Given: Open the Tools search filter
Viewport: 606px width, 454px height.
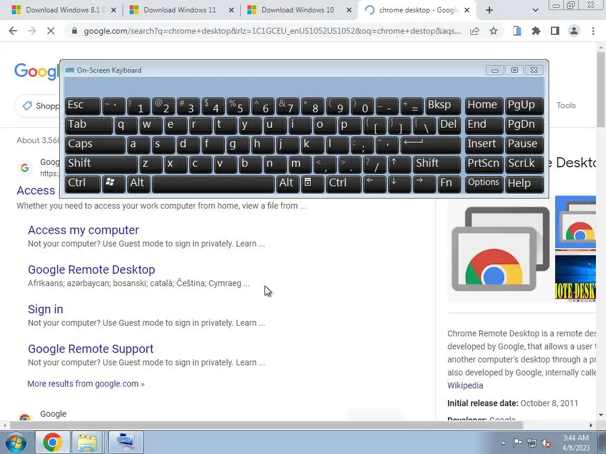Looking at the screenshot, I should tap(566, 105).
